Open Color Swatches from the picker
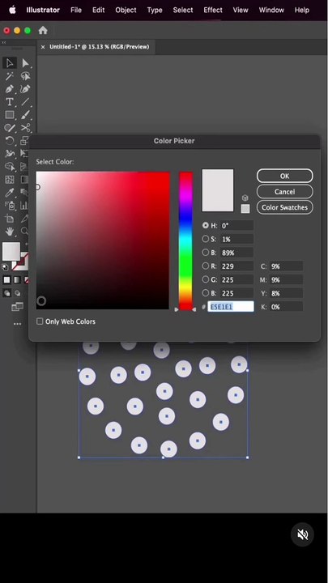Screen dimensions: 328x583 285,207
